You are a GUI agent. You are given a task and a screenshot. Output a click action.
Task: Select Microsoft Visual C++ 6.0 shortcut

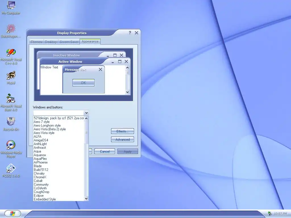[11, 56]
